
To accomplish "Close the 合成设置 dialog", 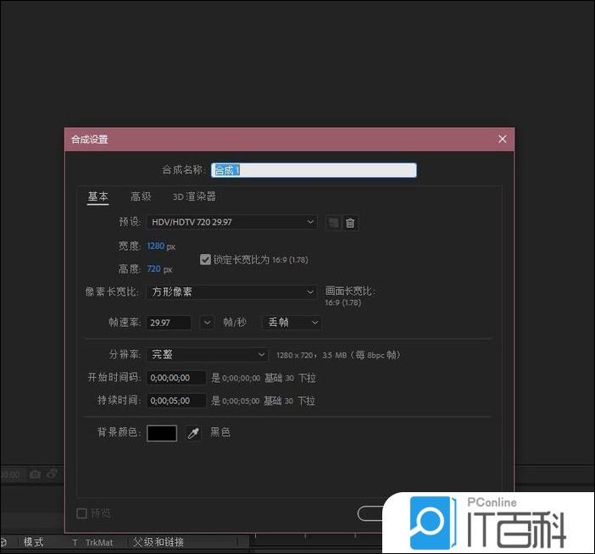I will pos(502,139).
